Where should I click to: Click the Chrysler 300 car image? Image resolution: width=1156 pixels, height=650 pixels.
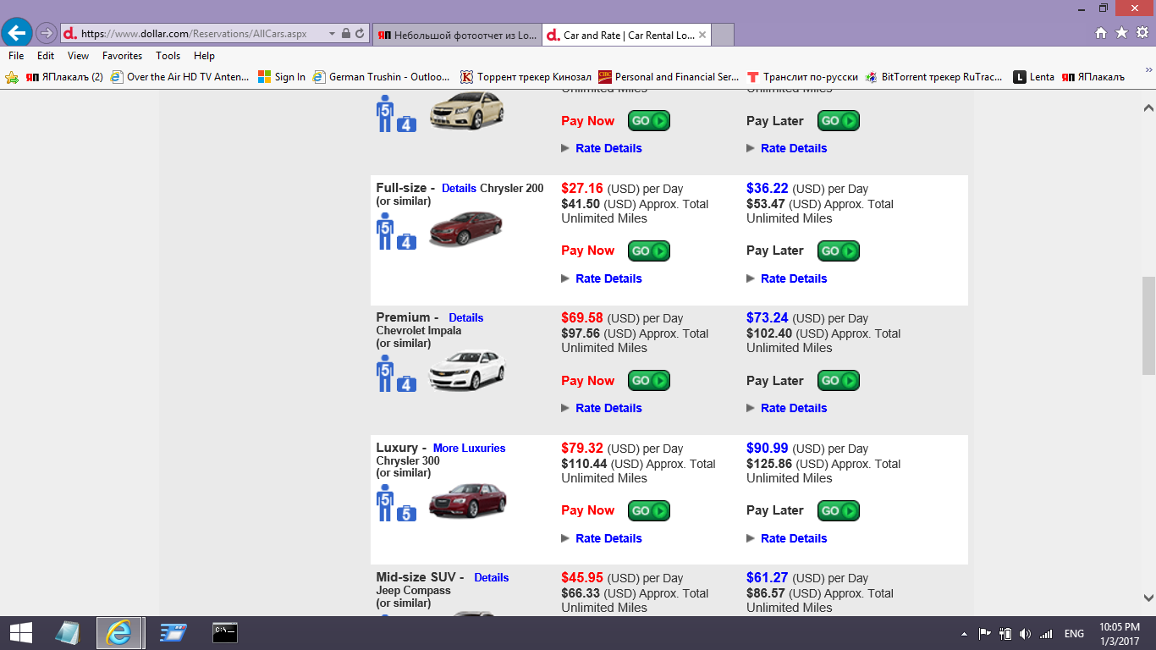click(467, 500)
